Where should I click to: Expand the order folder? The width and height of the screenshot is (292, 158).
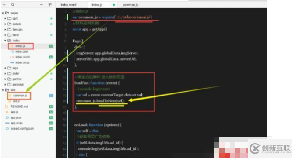5,73
